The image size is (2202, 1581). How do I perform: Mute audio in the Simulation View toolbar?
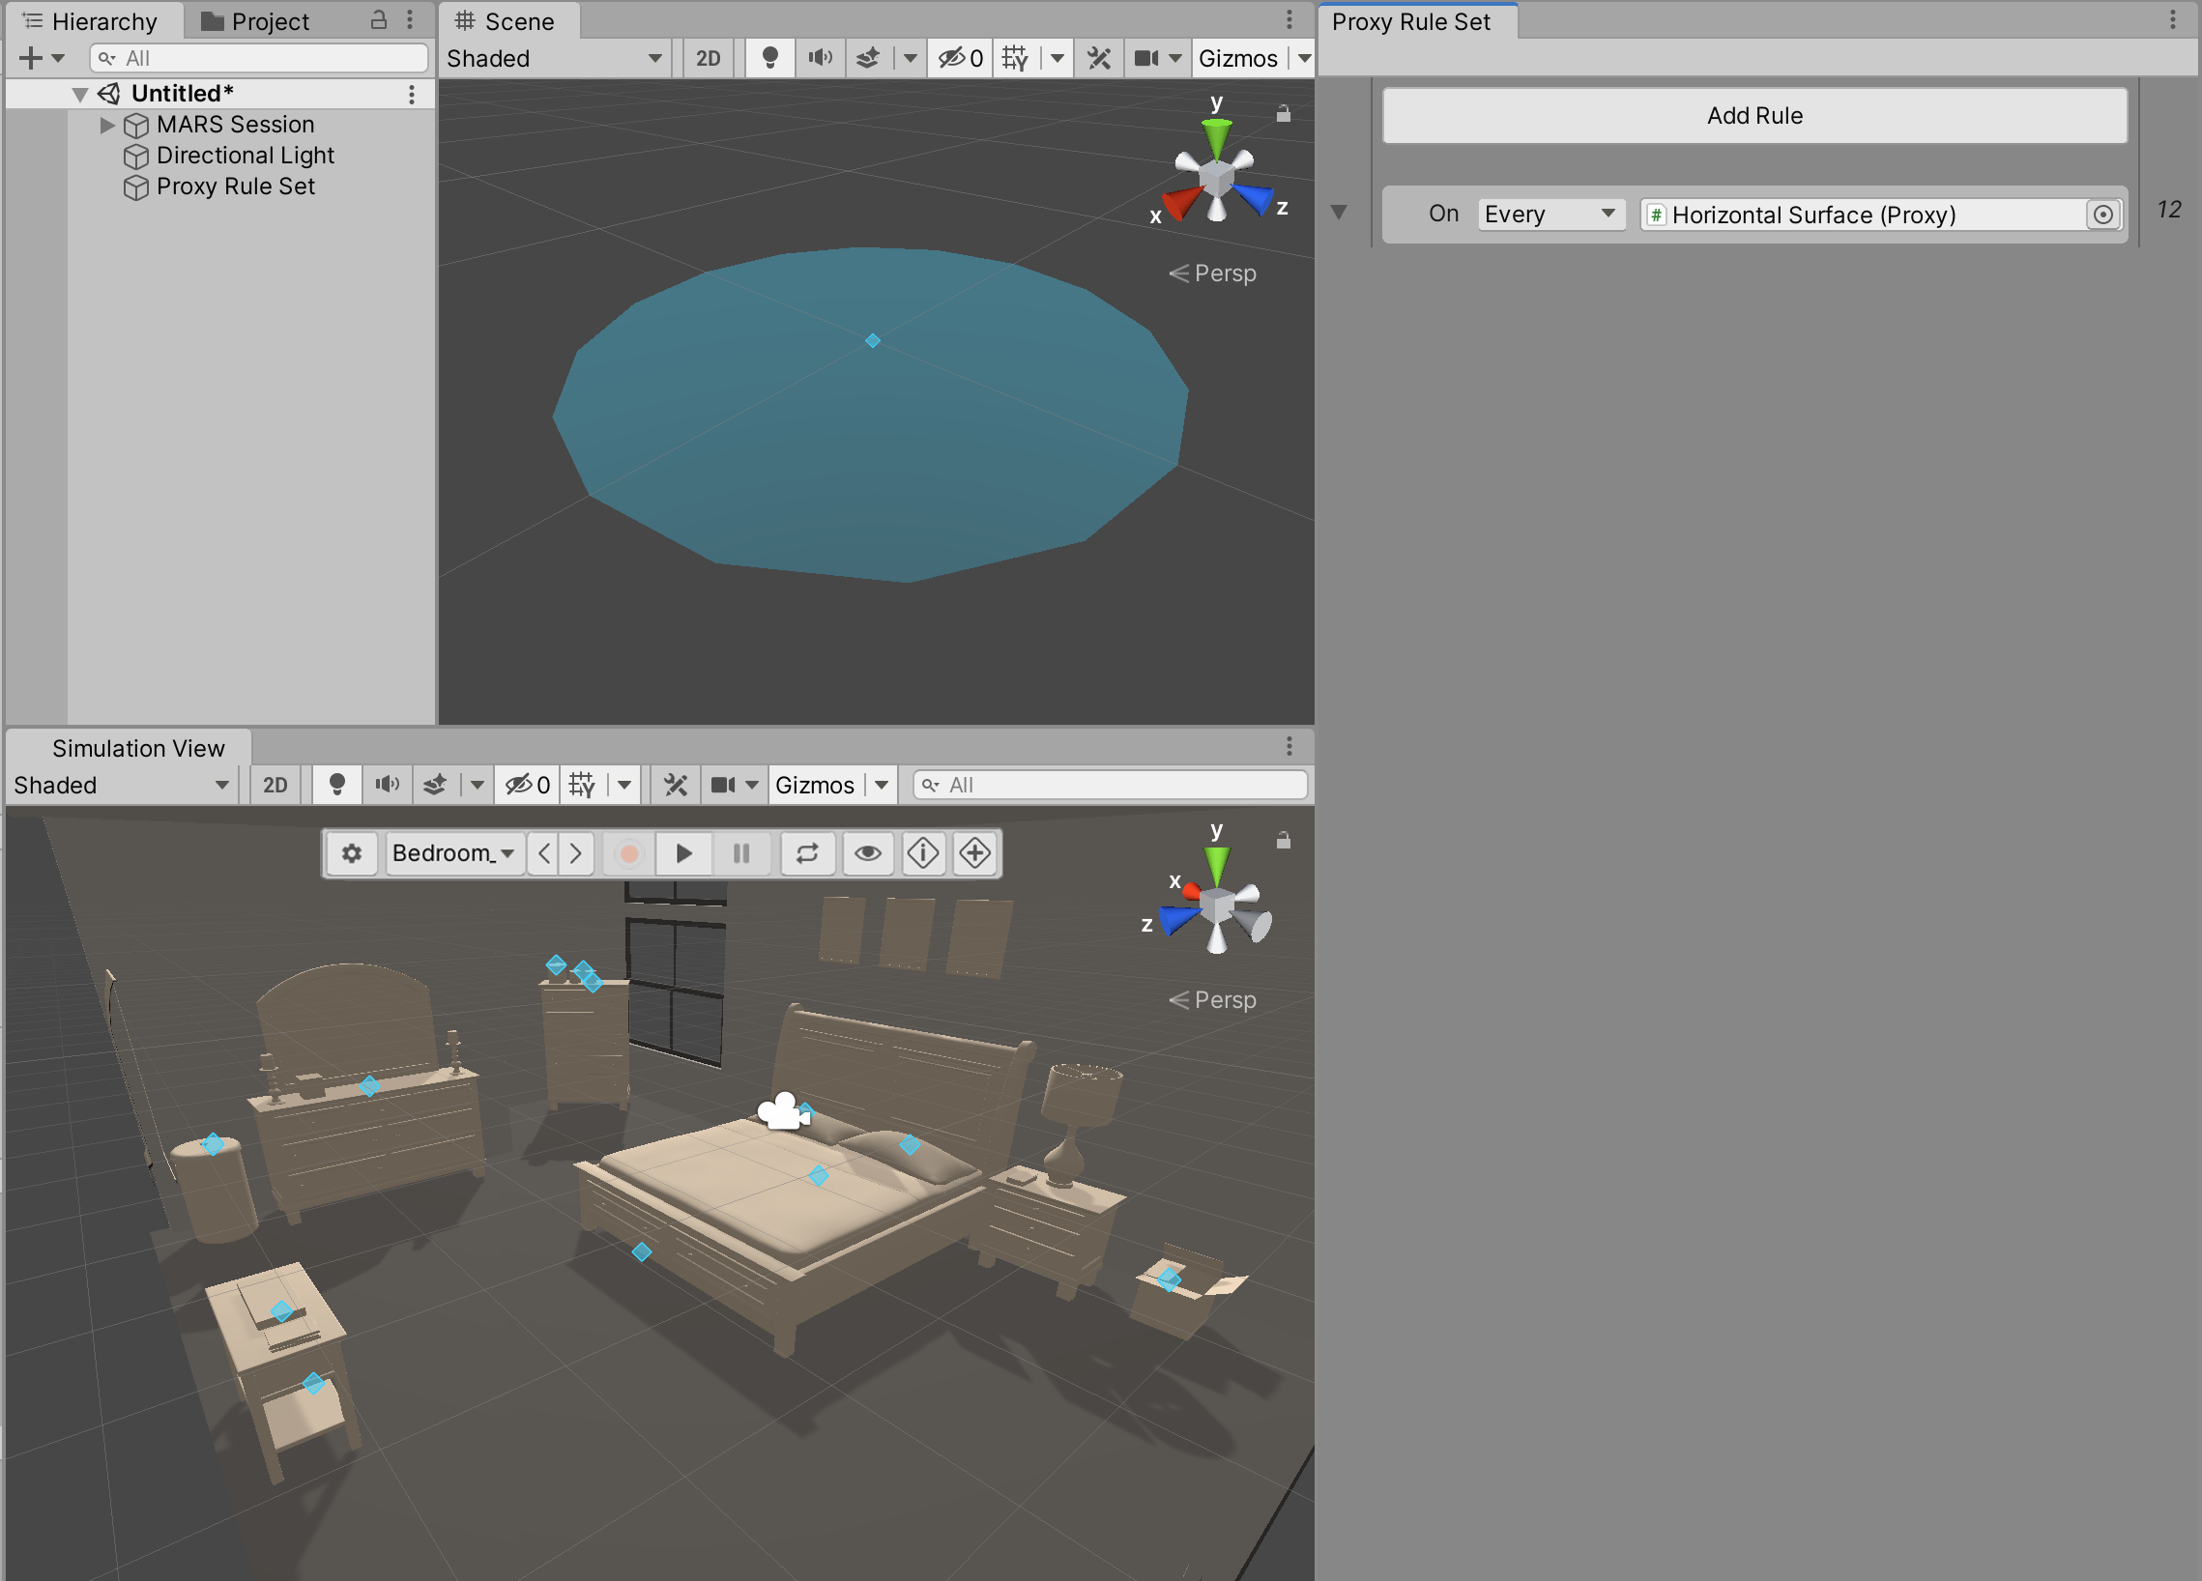[388, 784]
